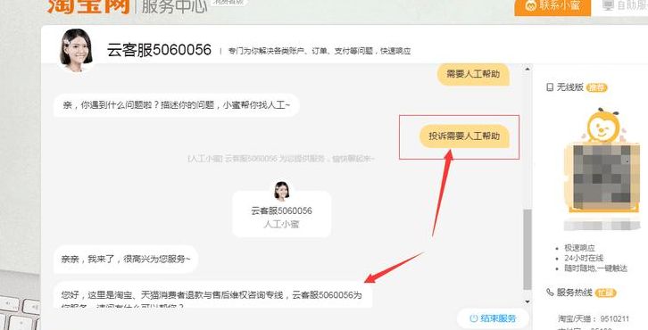Click 云客服5060056 name in agent card
The height and width of the screenshot is (330, 648).
(x=281, y=211)
